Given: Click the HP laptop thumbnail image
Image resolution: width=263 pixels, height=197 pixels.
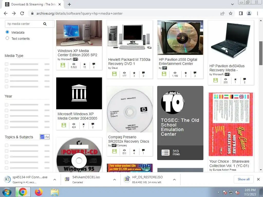Looking at the screenshot, I should (x=231, y=41).
